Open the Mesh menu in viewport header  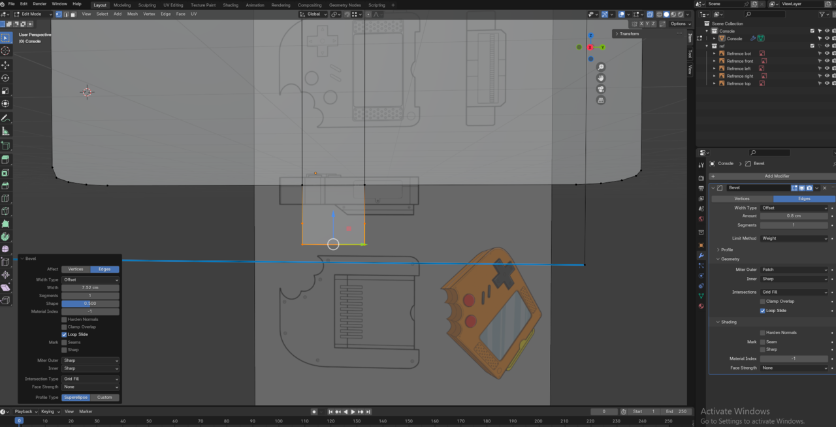[133, 14]
